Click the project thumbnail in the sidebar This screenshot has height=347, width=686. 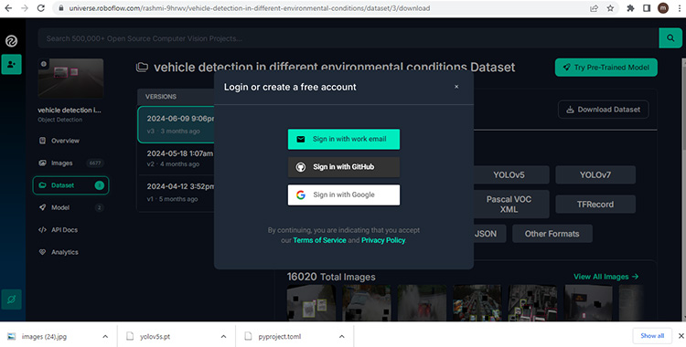pos(70,78)
